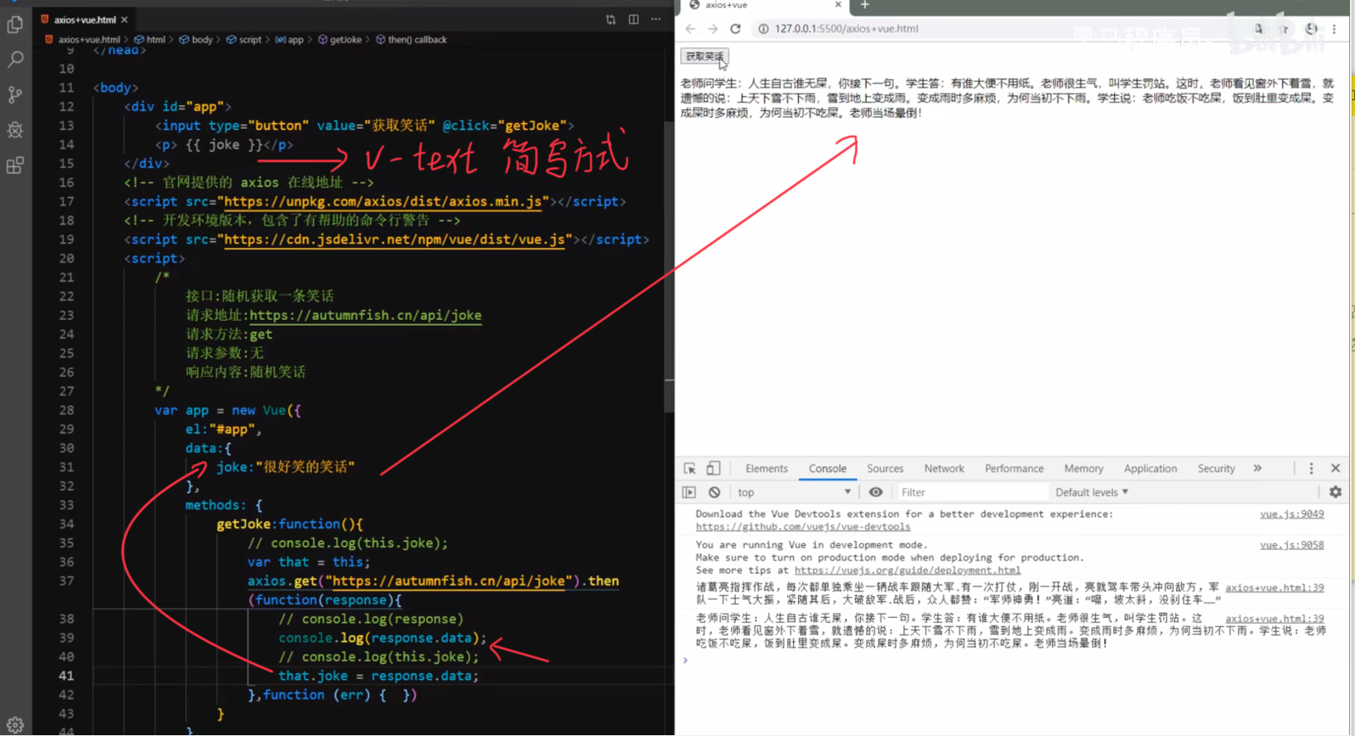Switch to the Console tab in DevTools
This screenshot has height=736, width=1355.
click(828, 469)
